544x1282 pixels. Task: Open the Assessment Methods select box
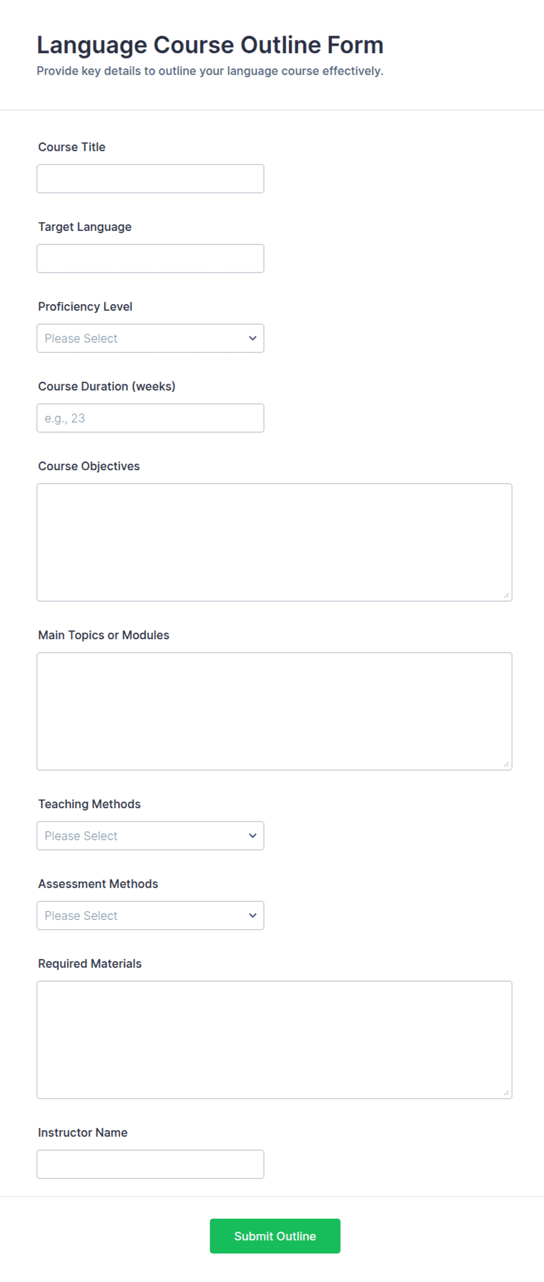[x=150, y=915]
